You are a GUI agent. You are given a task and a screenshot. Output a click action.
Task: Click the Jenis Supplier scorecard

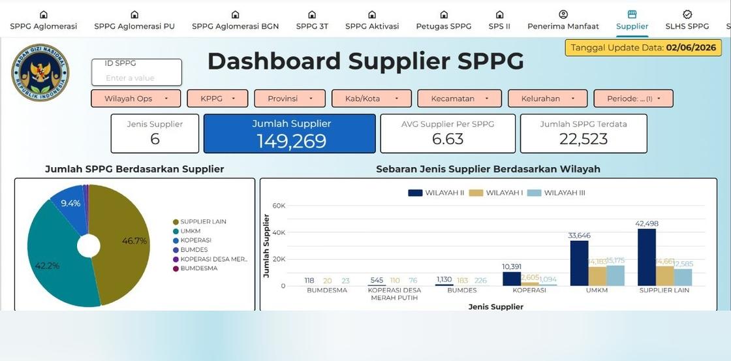[155, 133]
